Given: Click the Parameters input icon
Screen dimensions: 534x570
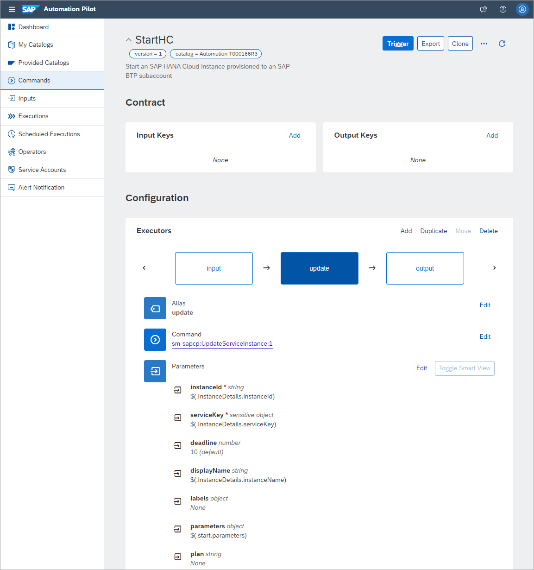Looking at the screenshot, I should tap(155, 371).
